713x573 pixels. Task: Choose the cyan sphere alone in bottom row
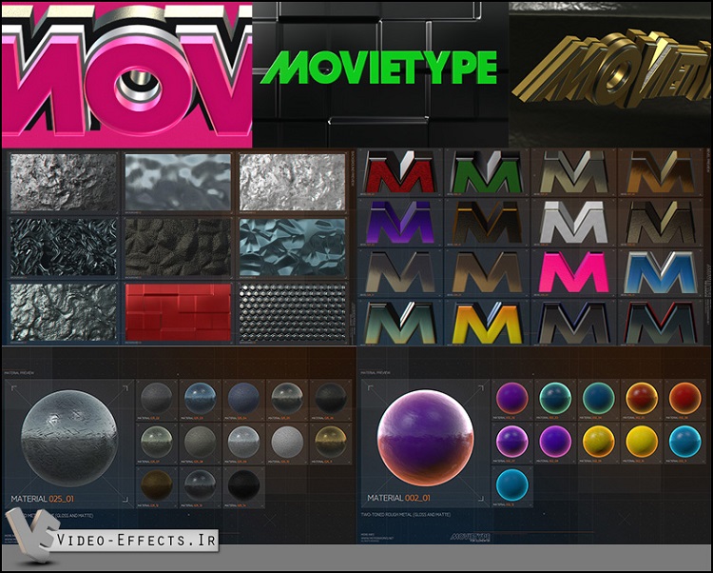[512, 485]
